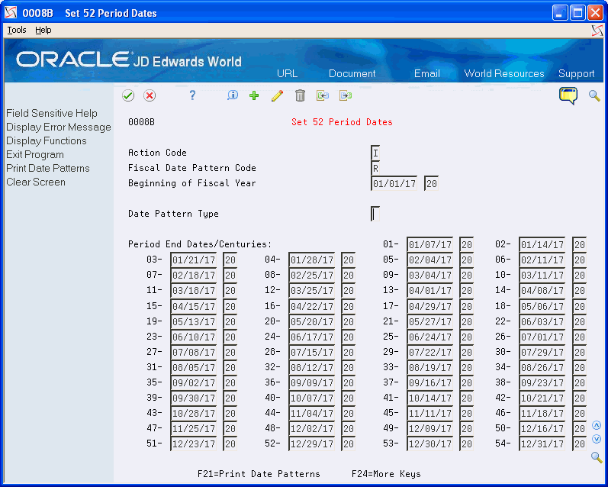
Task: Open the blue question mark help icon
Action: pyautogui.click(x=192, y=95)
